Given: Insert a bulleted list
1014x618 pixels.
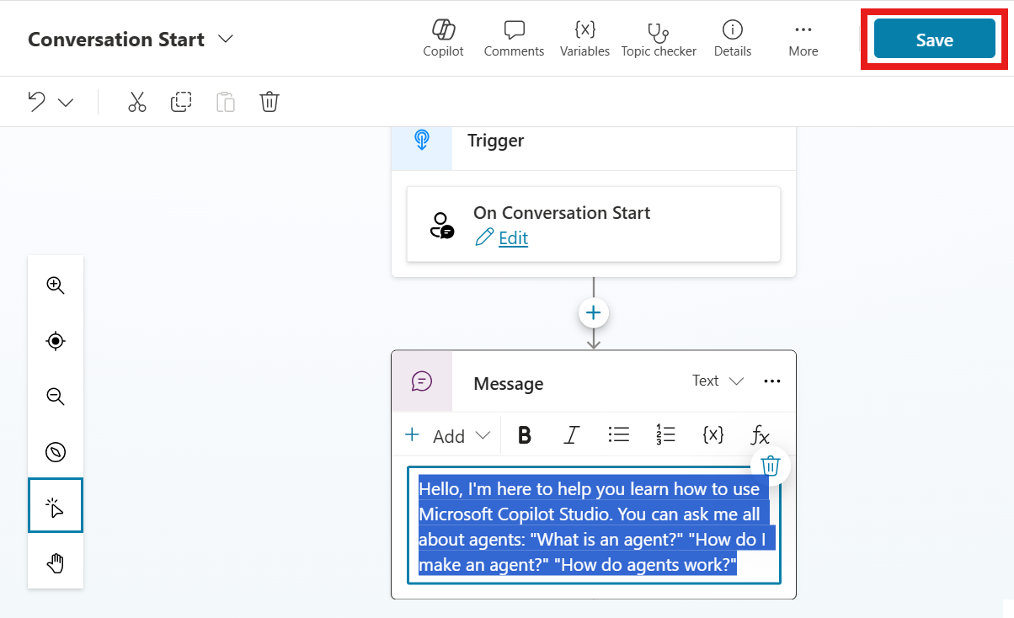Looking at the screenshot, I should tap(619, 435).
